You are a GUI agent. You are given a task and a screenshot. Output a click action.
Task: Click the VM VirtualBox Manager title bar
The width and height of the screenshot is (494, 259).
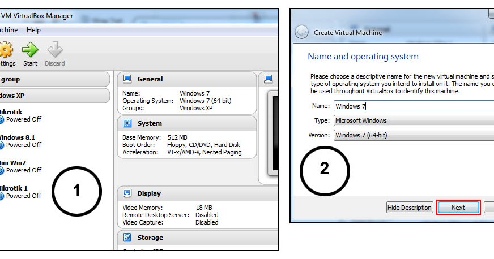[139, 16]
